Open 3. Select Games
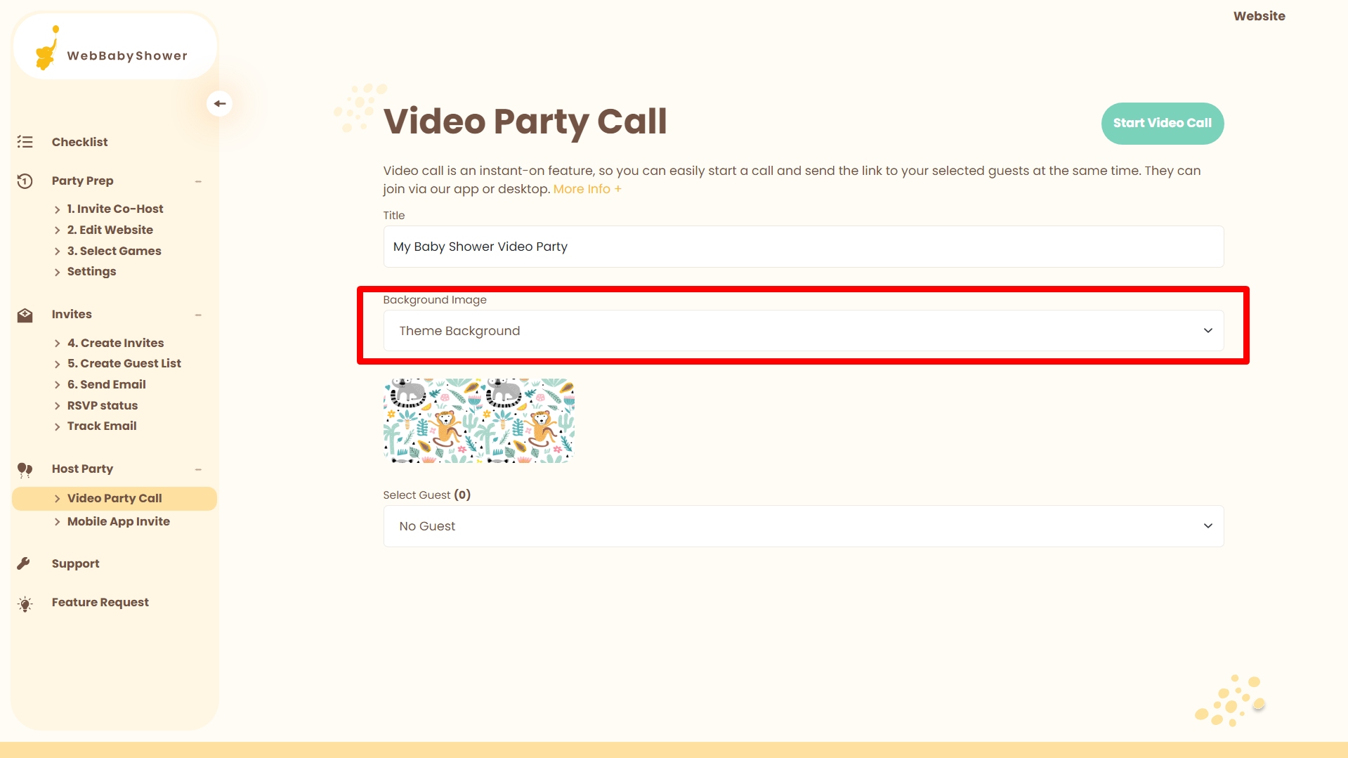The height and width of the screenshot is (758, 1348). click(114, 251)
